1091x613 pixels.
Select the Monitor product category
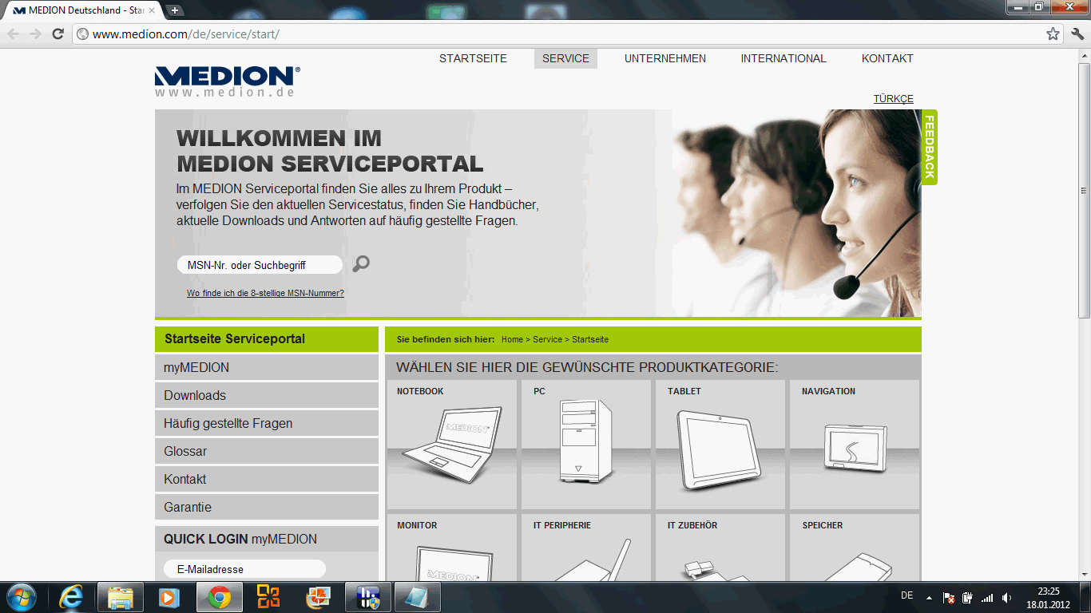(x=452, y=548)
